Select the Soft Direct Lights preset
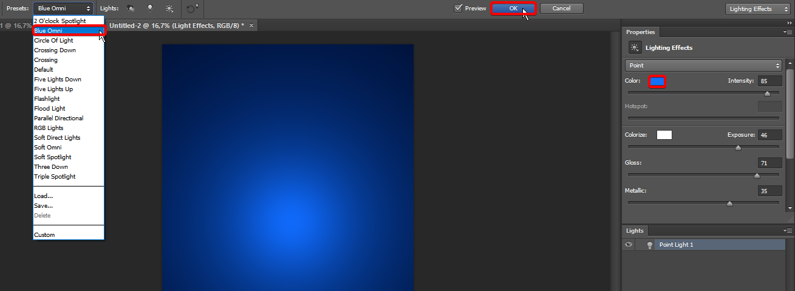The width and height of the screenshot is (795, 291). (69, 138)
